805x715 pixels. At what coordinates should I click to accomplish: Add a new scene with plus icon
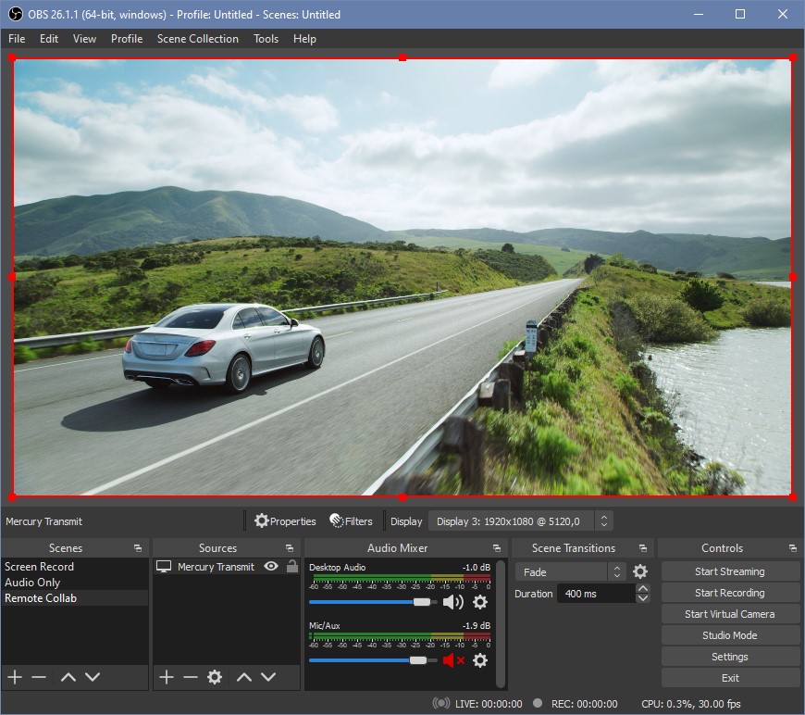pos(15,677)
